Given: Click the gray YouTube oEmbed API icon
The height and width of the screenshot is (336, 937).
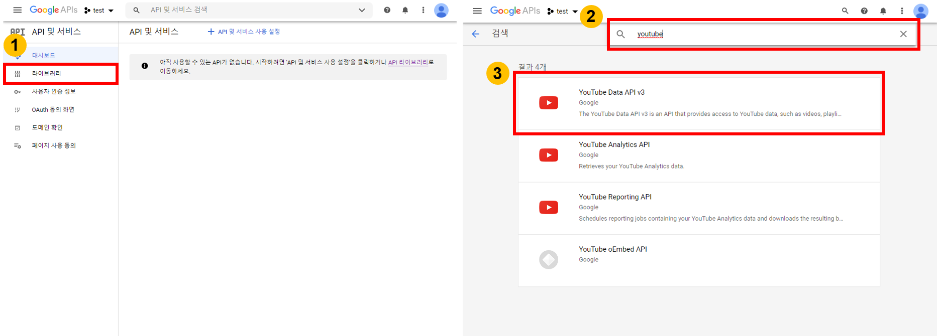Looking at the screenshot, I should [x=549, y=260].
